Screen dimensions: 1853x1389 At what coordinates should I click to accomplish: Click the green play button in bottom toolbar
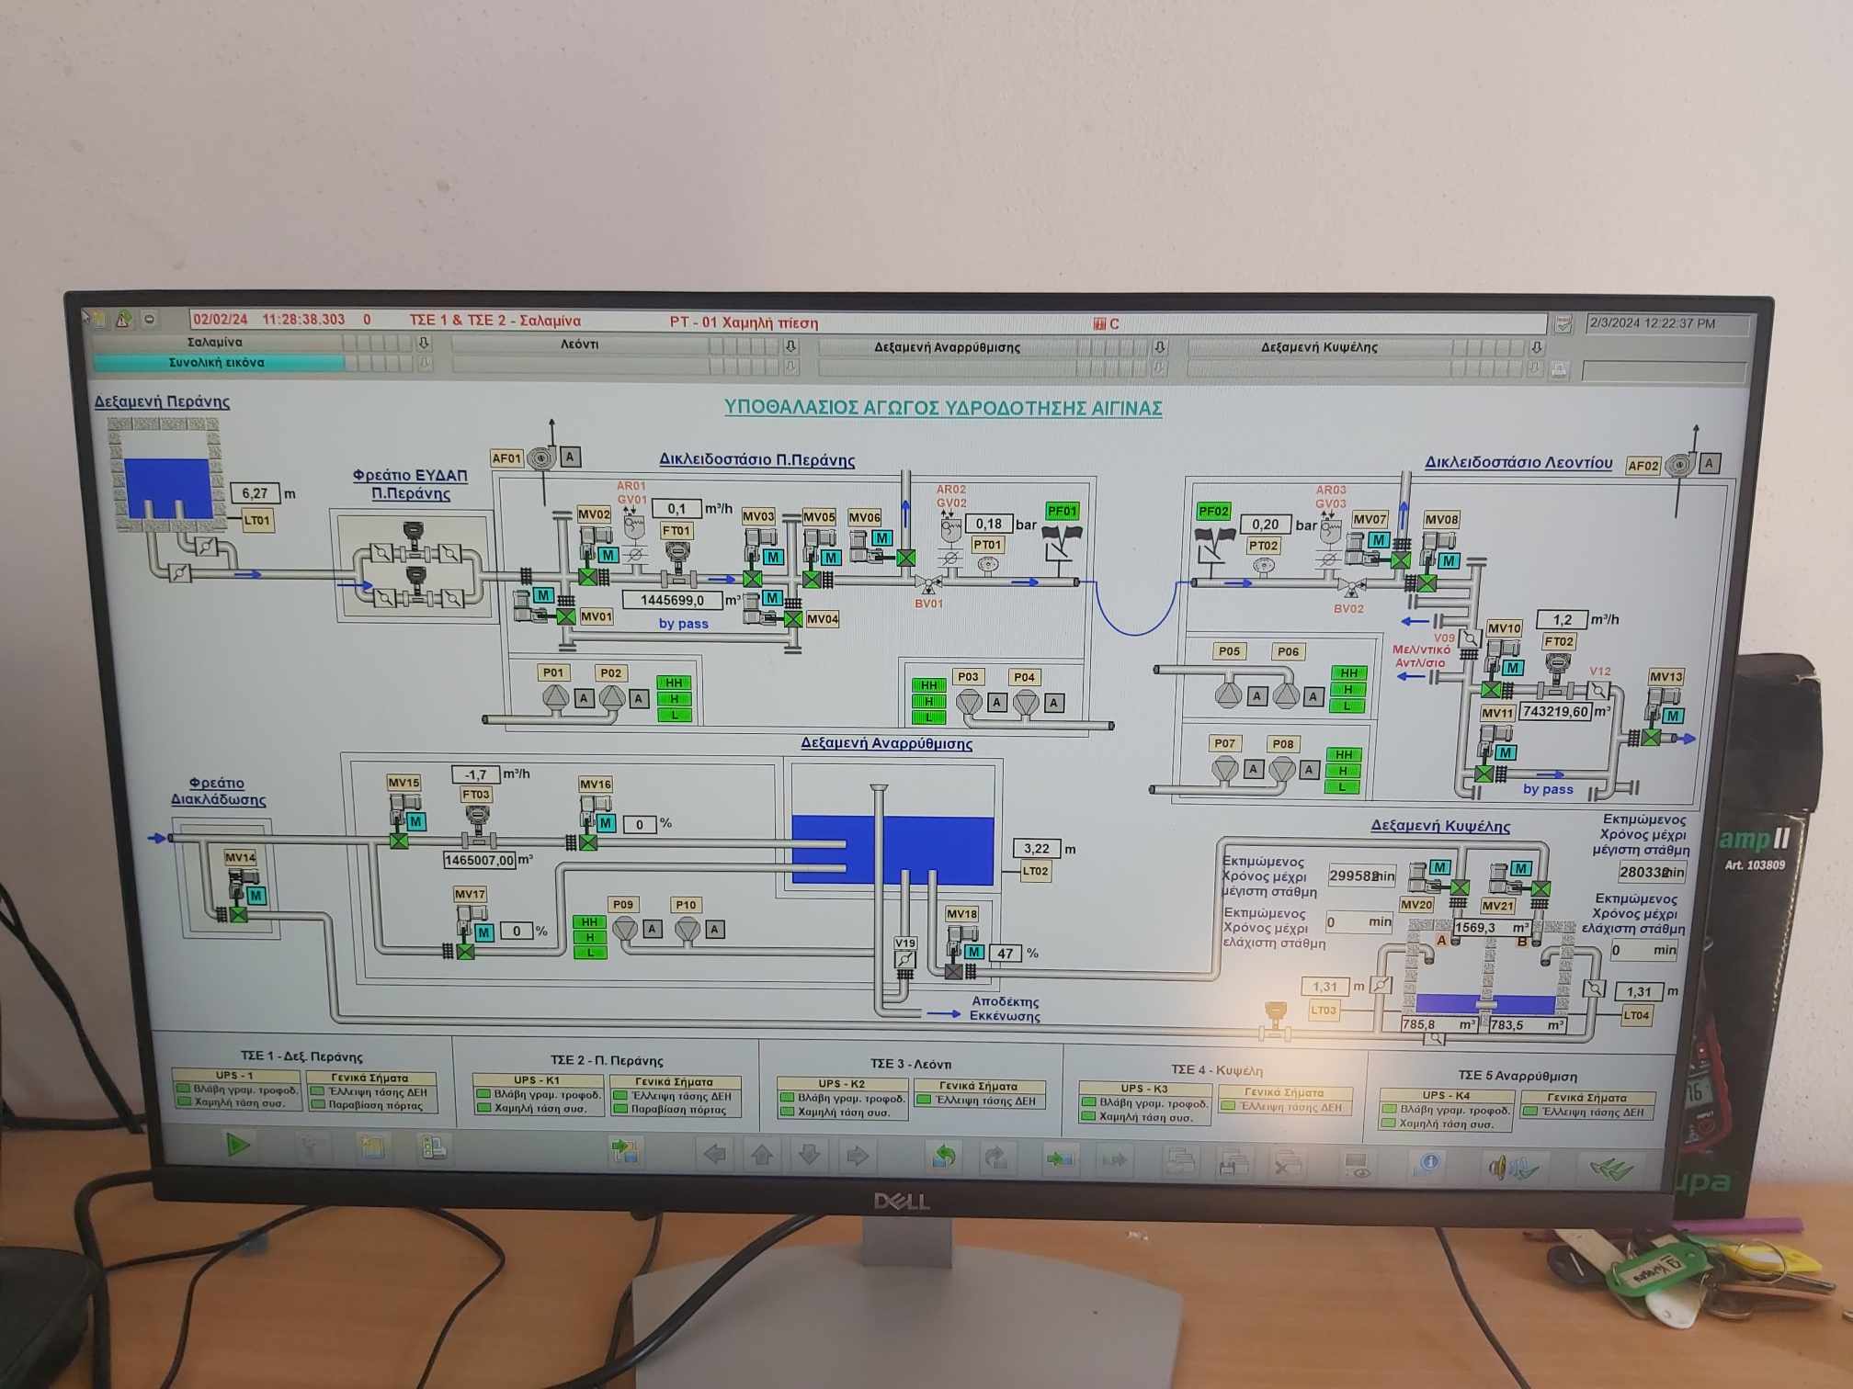(238, 1145)
